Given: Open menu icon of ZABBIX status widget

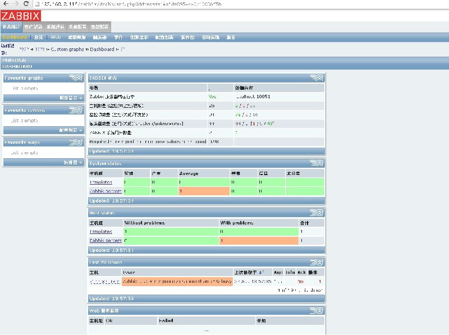Looking at the screenshot, I should 313,77.
